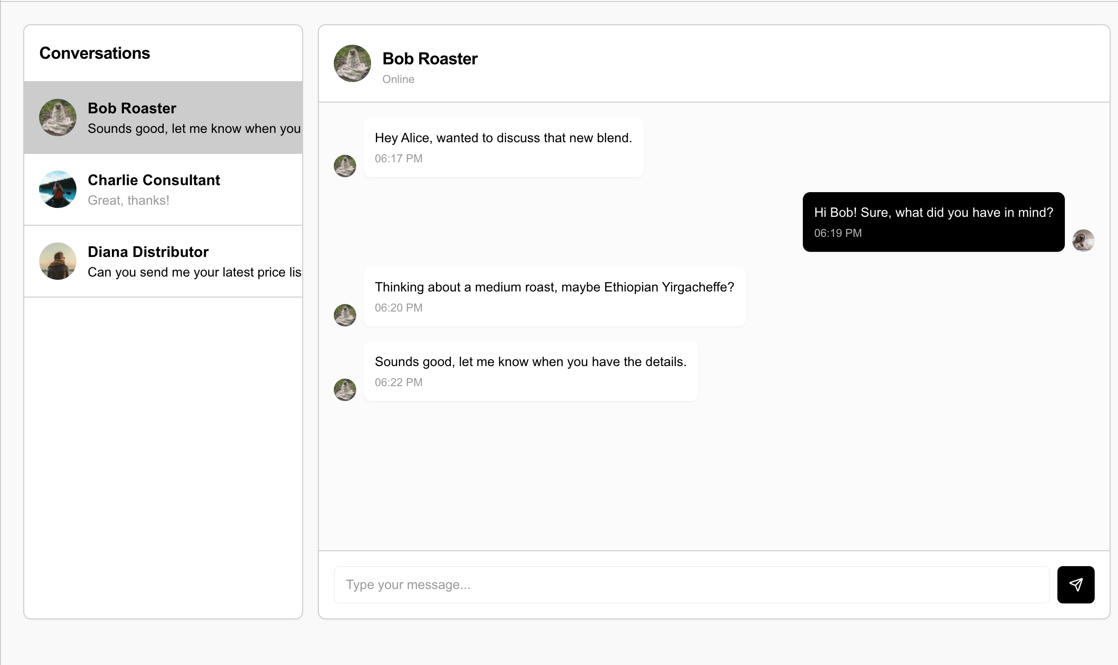Click the medium roast Yirgacheffe message bubble

[x=554, y=297]
